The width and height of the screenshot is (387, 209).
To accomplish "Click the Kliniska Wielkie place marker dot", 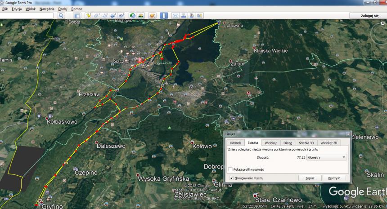I will point(254,48).
